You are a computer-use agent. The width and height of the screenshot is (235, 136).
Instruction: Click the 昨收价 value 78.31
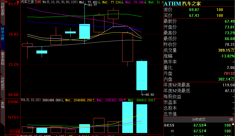[229, 45]
